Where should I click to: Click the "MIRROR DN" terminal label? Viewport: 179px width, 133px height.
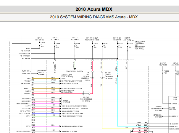pos(26,101)
